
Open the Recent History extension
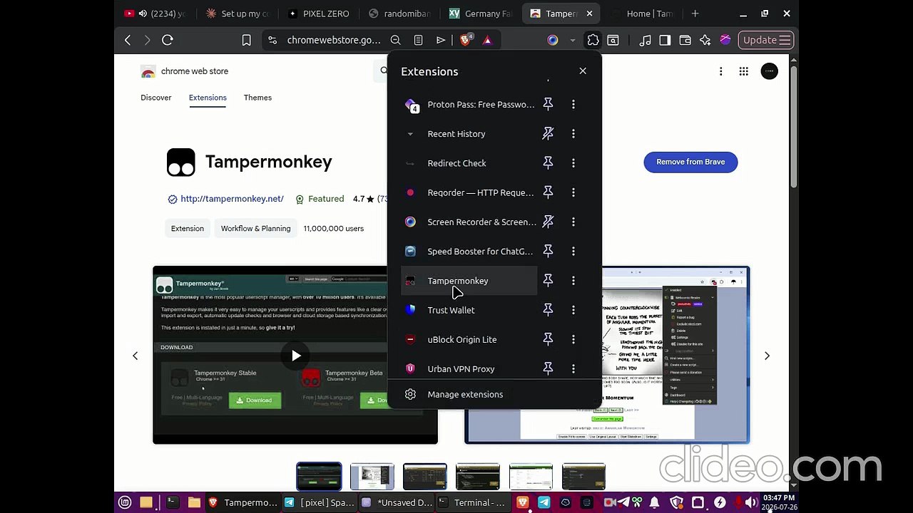pos(469,134)
